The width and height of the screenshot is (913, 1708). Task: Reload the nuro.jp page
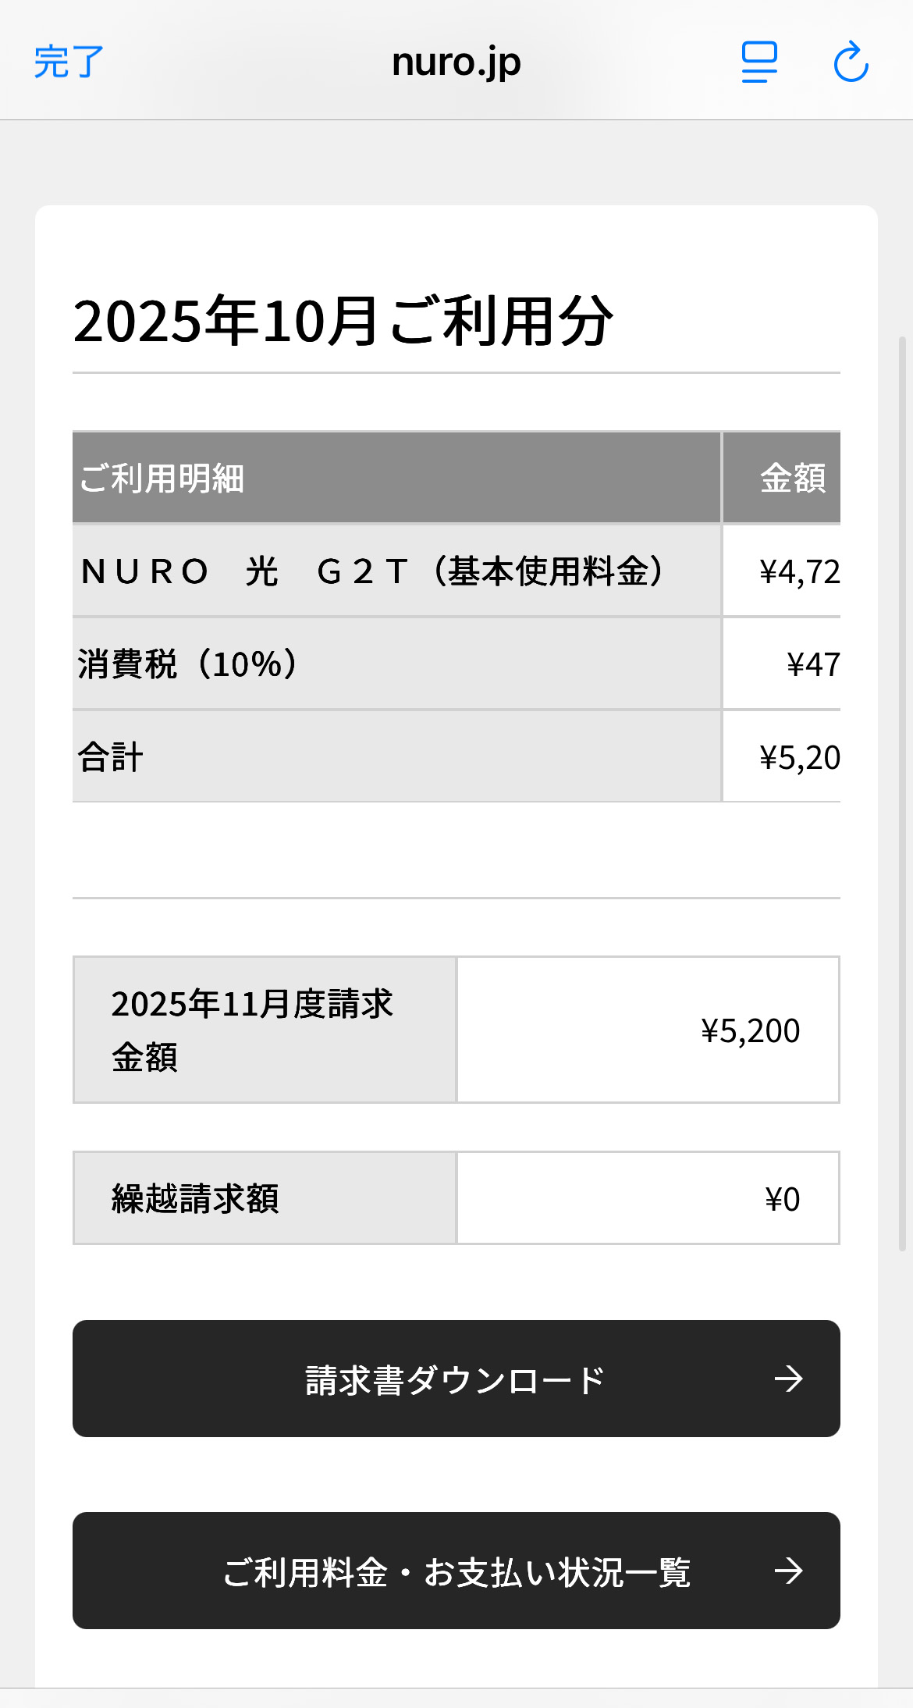point(851,62)
